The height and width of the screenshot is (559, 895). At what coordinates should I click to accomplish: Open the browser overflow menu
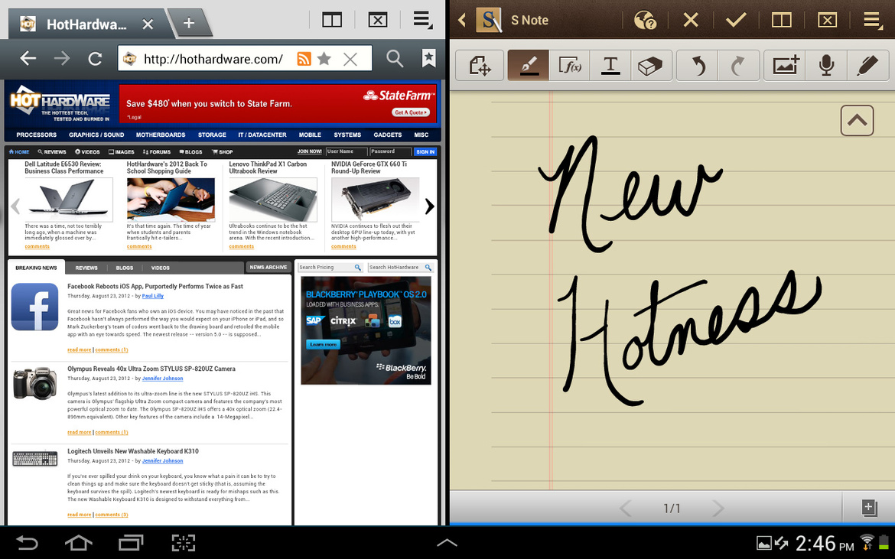click(x=423, y=20)
